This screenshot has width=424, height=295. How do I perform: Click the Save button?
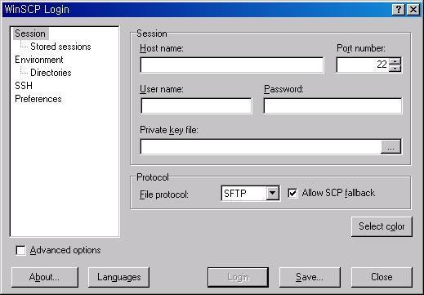point(310,277)
